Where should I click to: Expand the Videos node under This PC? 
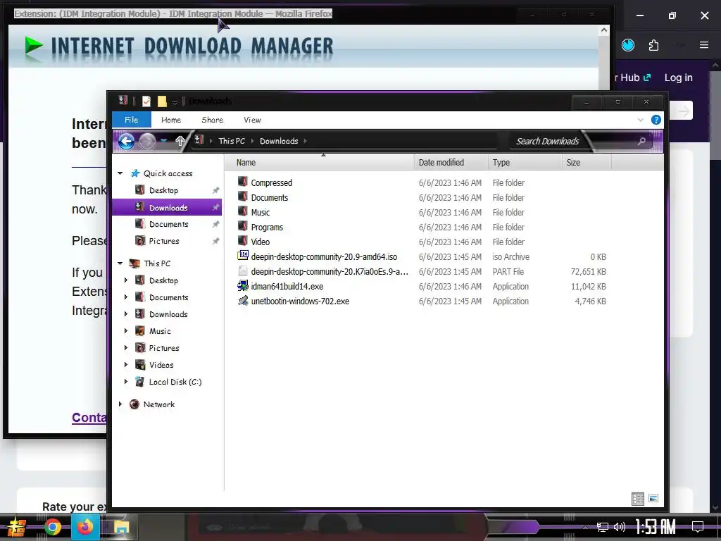tap(126, 364)
